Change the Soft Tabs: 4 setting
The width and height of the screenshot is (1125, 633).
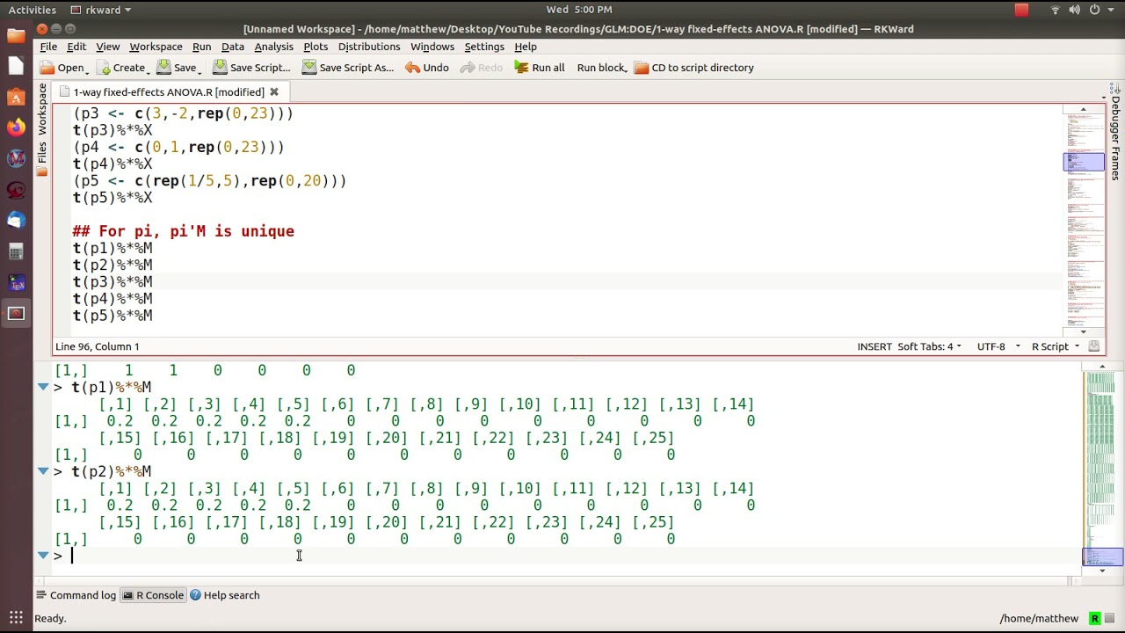(929, 346)
